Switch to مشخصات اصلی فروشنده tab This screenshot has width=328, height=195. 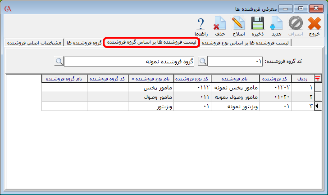click(x=34, y=43)
